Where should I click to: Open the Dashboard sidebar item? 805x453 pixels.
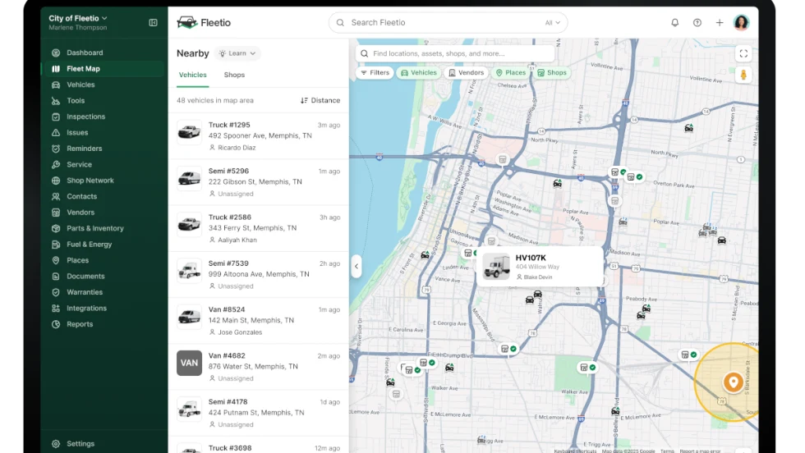[103, 53]
